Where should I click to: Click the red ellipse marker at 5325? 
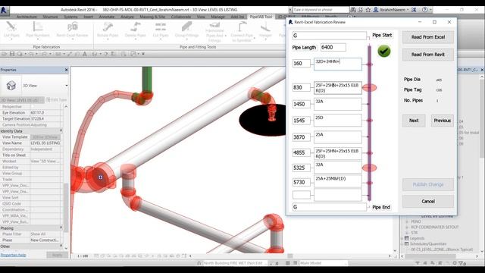coord(369,168)
